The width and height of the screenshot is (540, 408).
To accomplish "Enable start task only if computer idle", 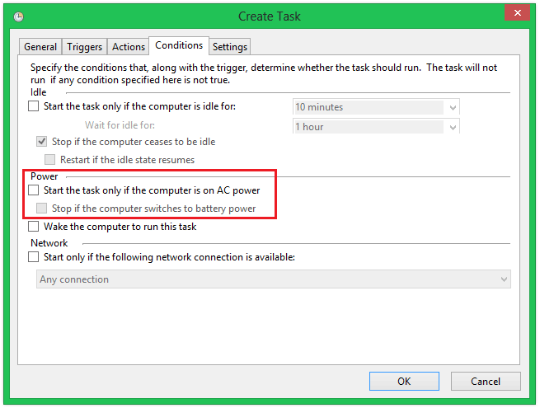I will [34, 106].
